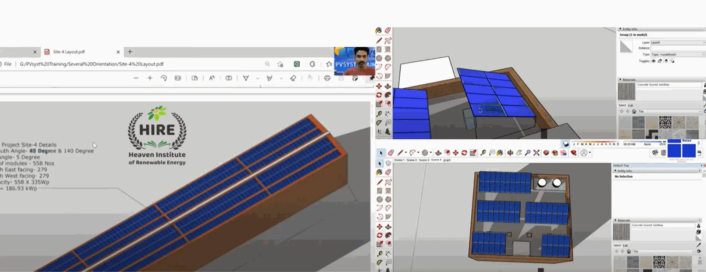Switch to the graph scene tab
This screenshot has width=706, height=272.
447,160
